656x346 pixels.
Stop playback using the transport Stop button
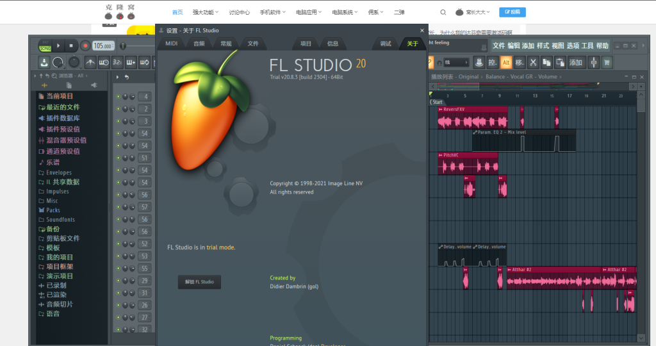point(71,45)
